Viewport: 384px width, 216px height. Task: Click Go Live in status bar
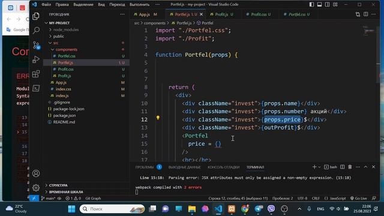pyautogui.click(x=359, y=199)
